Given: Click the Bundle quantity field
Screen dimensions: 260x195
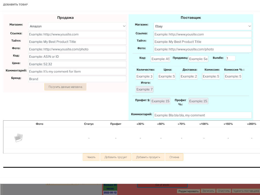Looking at the screenshot, I should click(x=231, y=58).
